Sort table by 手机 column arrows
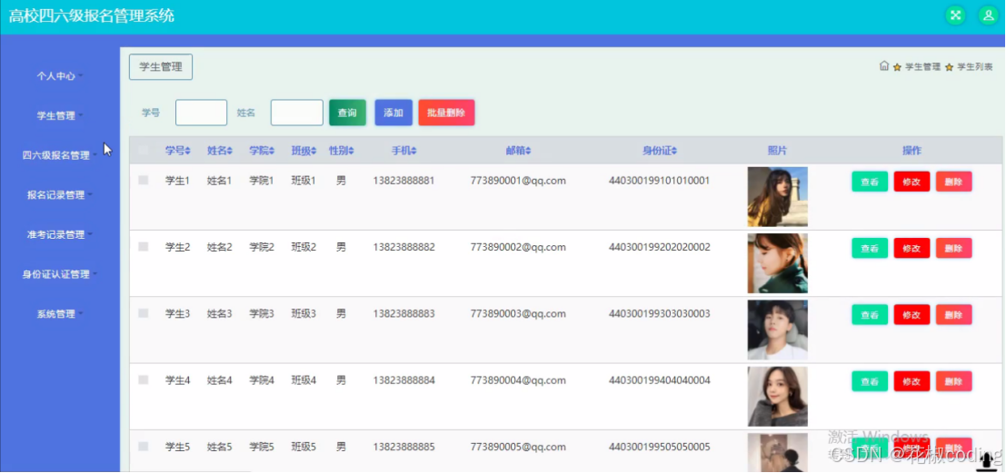The width and height of the screenshot is (1006, 473). point(413,152)
